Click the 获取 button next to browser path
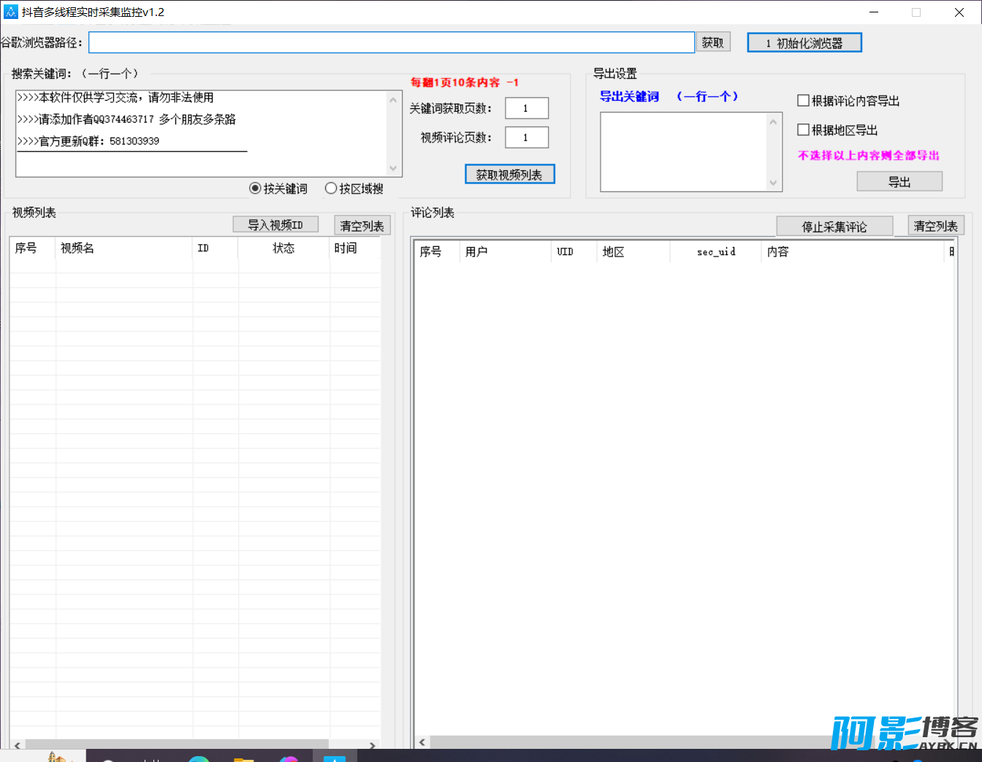 point(712,42)
